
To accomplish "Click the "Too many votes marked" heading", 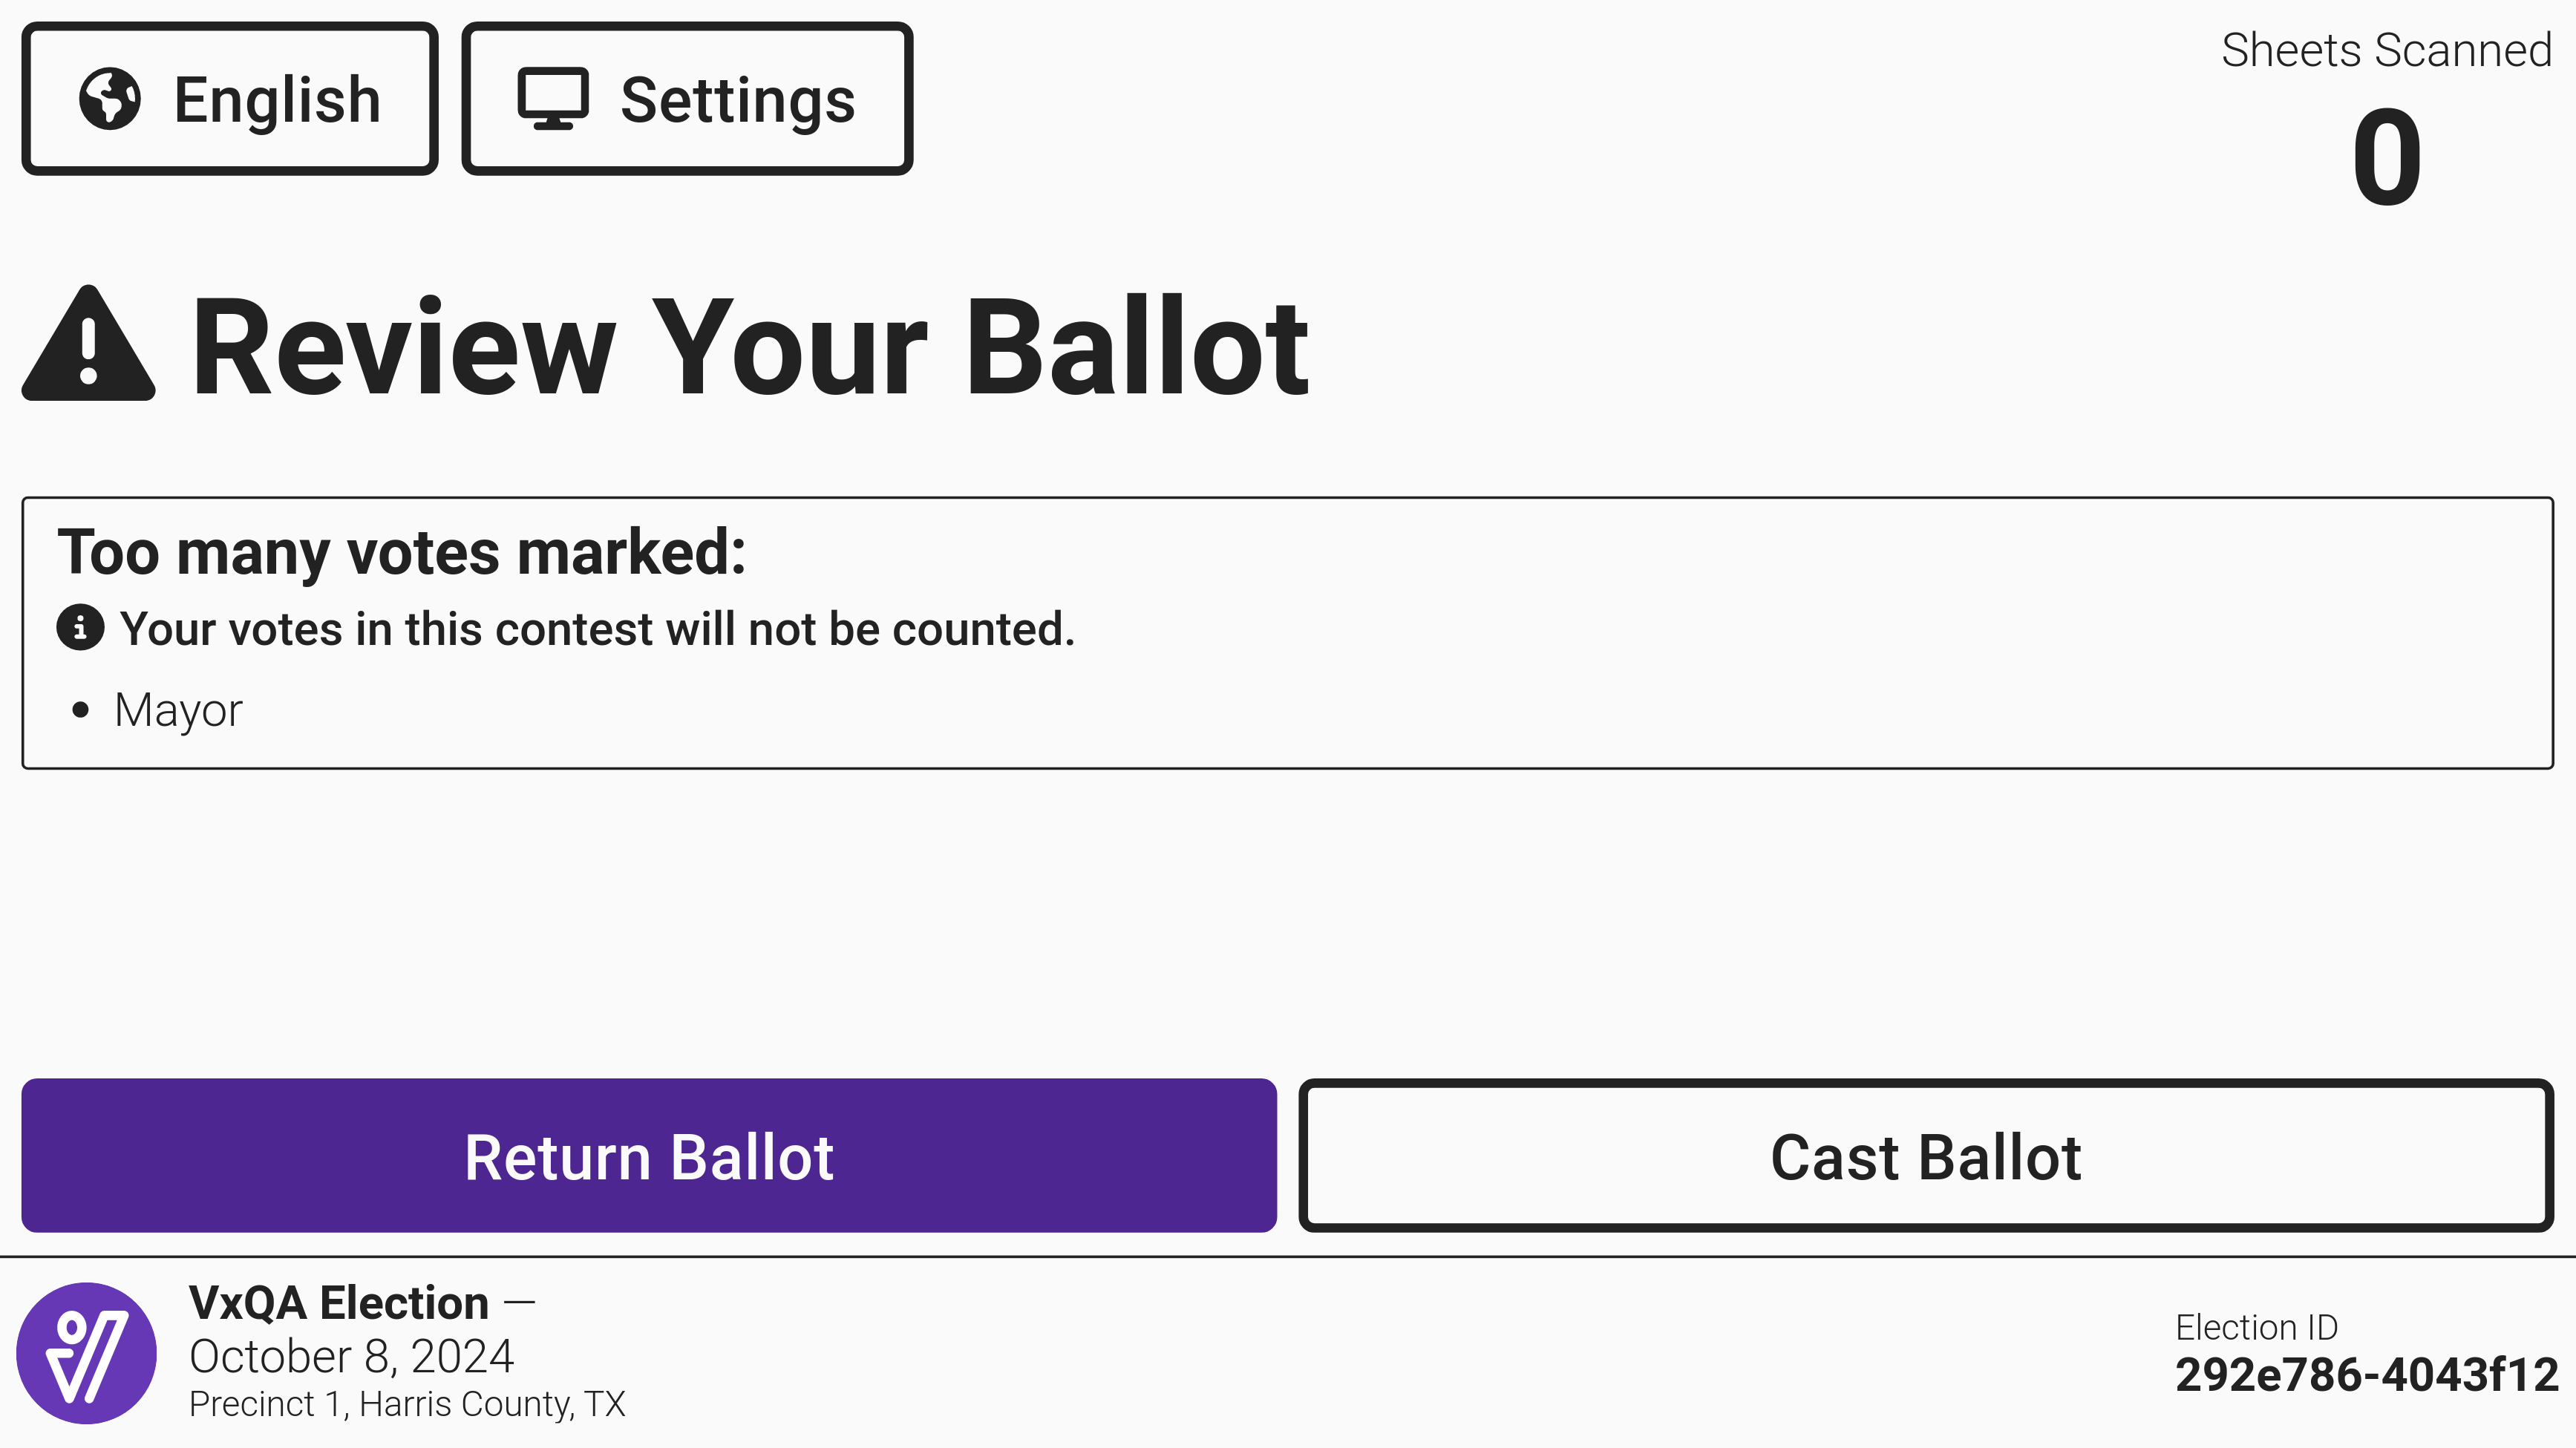I will tap(402, 552).
